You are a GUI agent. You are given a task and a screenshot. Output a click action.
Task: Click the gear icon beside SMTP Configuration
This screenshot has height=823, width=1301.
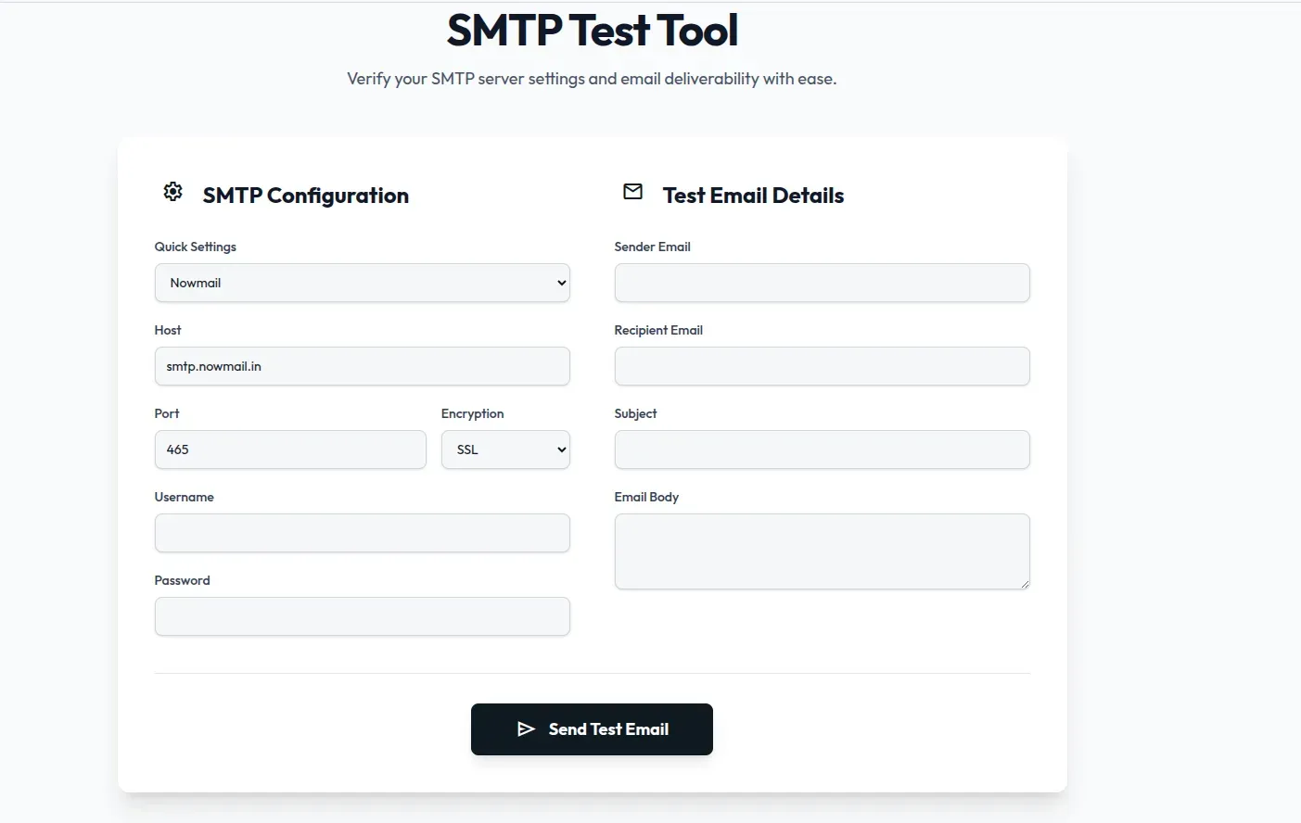(x=172, y=191)
